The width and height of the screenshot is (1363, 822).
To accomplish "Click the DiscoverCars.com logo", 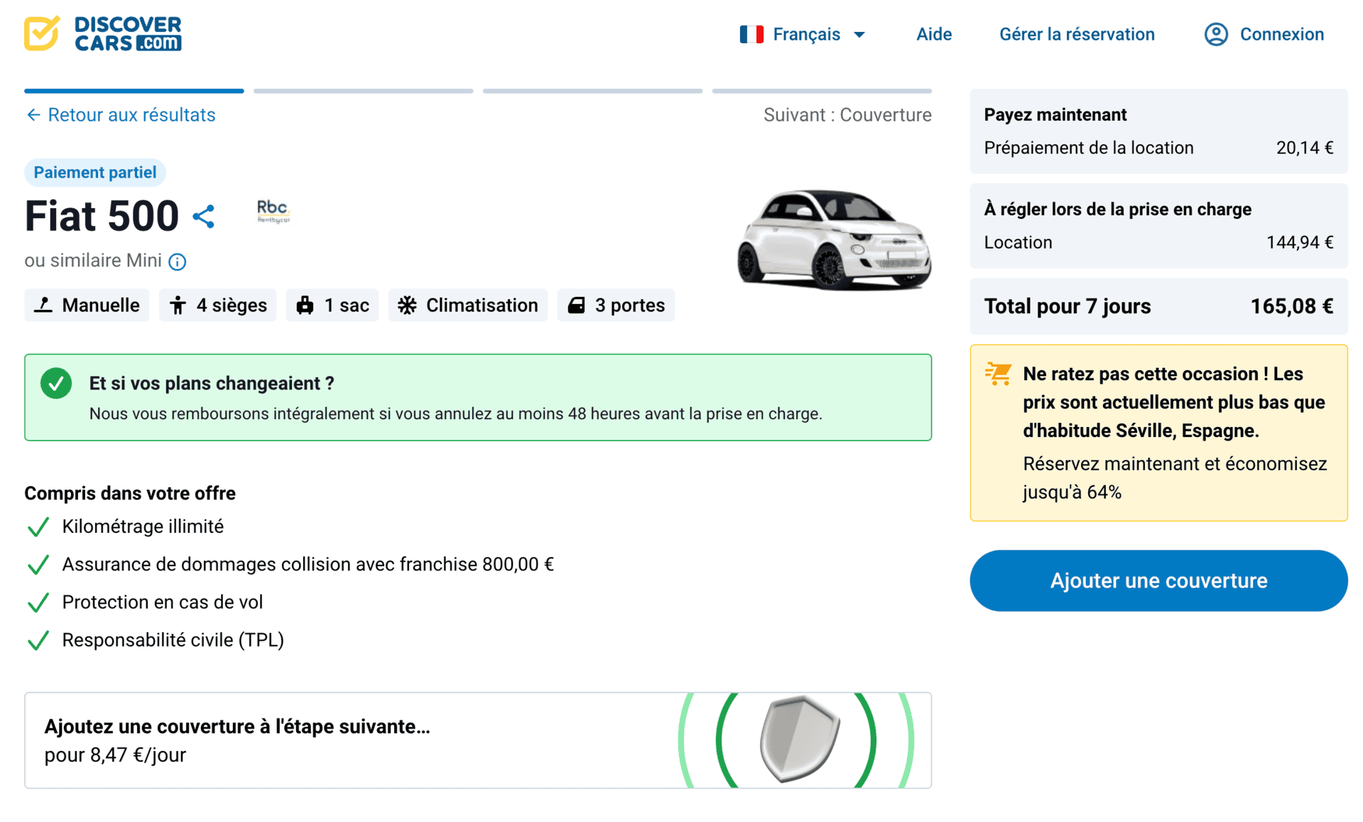I will 103,33.
